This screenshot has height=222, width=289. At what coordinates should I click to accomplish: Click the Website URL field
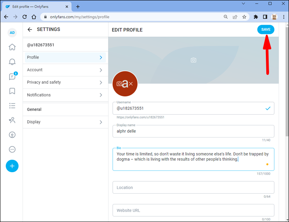[193, 210]
